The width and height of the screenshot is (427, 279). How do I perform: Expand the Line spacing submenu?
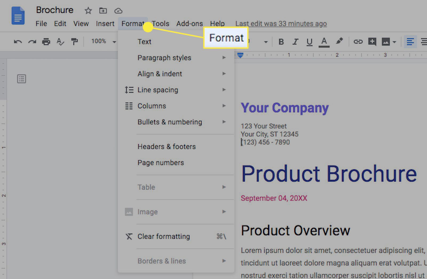(176, 90)
